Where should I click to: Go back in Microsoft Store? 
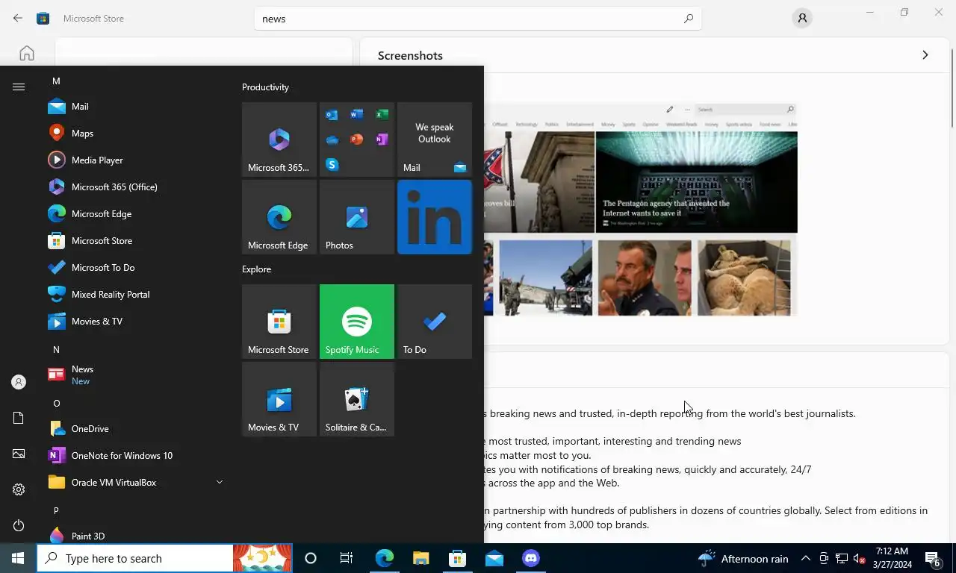click(18, 18)
